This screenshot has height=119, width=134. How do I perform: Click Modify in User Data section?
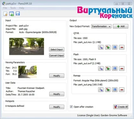point(57,94)
